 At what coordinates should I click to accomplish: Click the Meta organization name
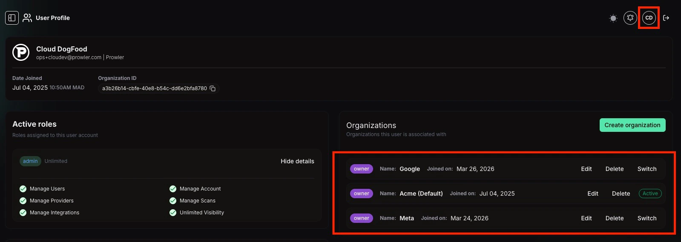pyautogui.click(x=407, y=218)
